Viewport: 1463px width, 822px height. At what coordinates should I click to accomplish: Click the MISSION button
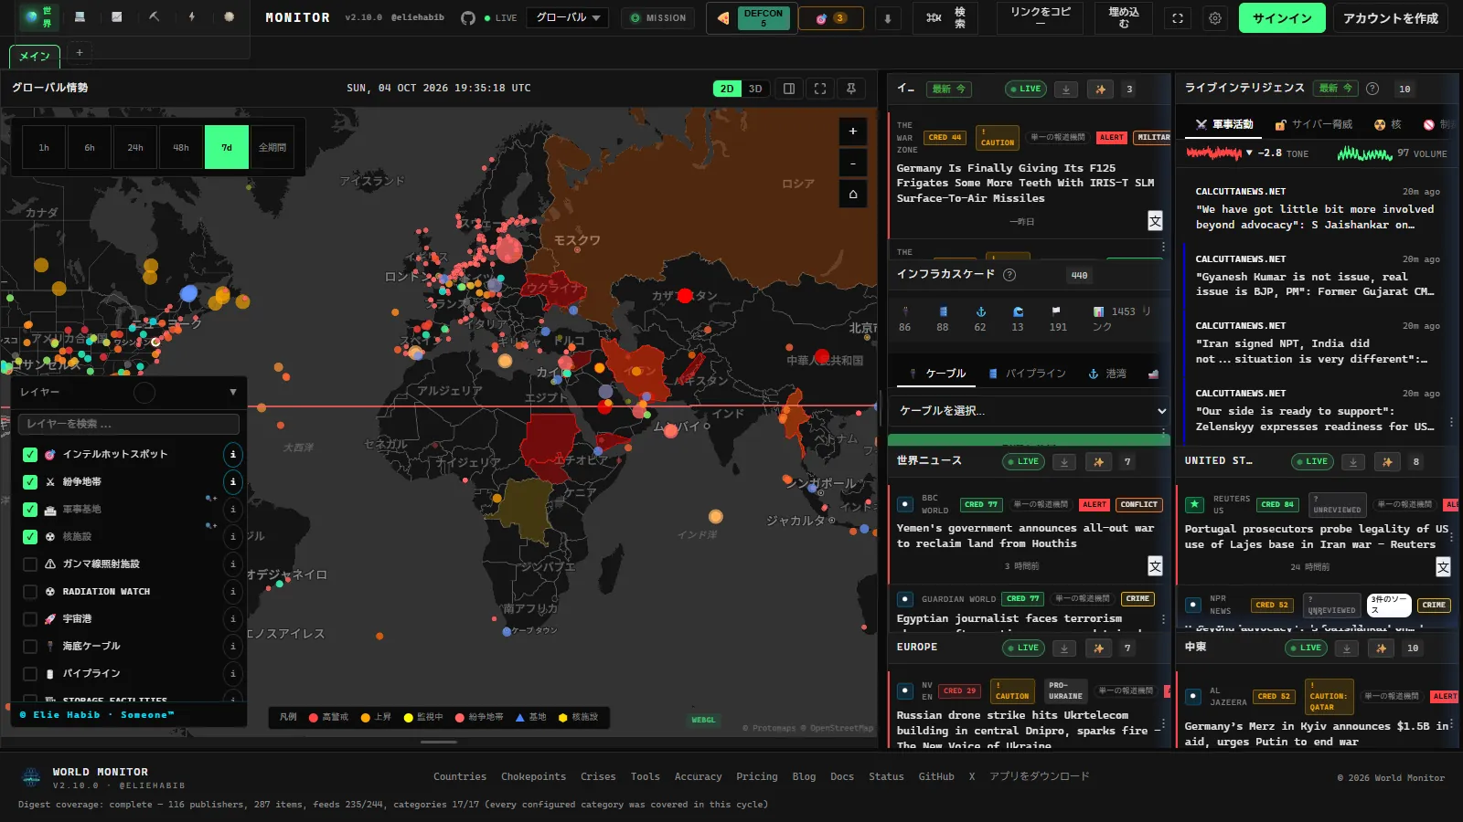click(658, 18)
